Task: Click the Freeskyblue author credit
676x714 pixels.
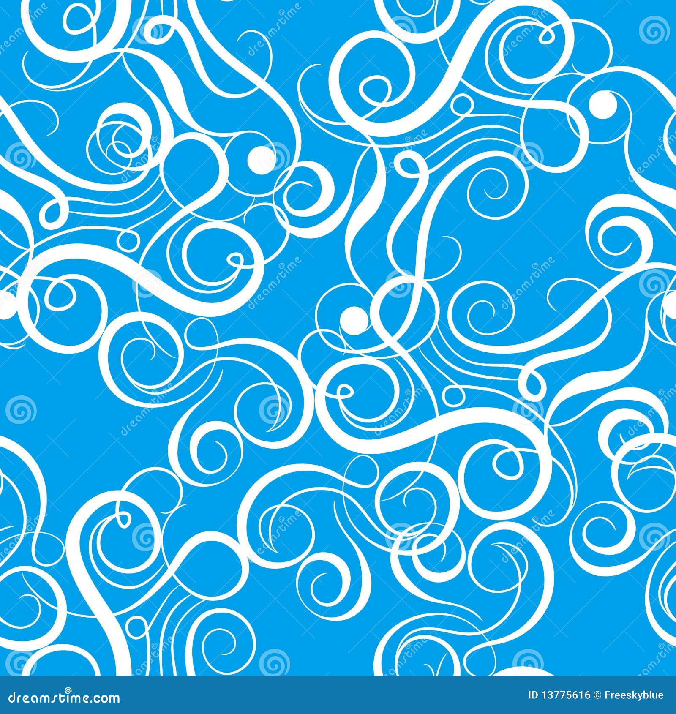Action: [x=633, y=695]
